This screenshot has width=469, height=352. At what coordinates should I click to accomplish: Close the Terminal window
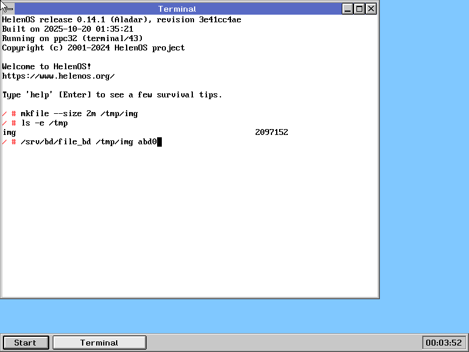[x=371, y=9]
